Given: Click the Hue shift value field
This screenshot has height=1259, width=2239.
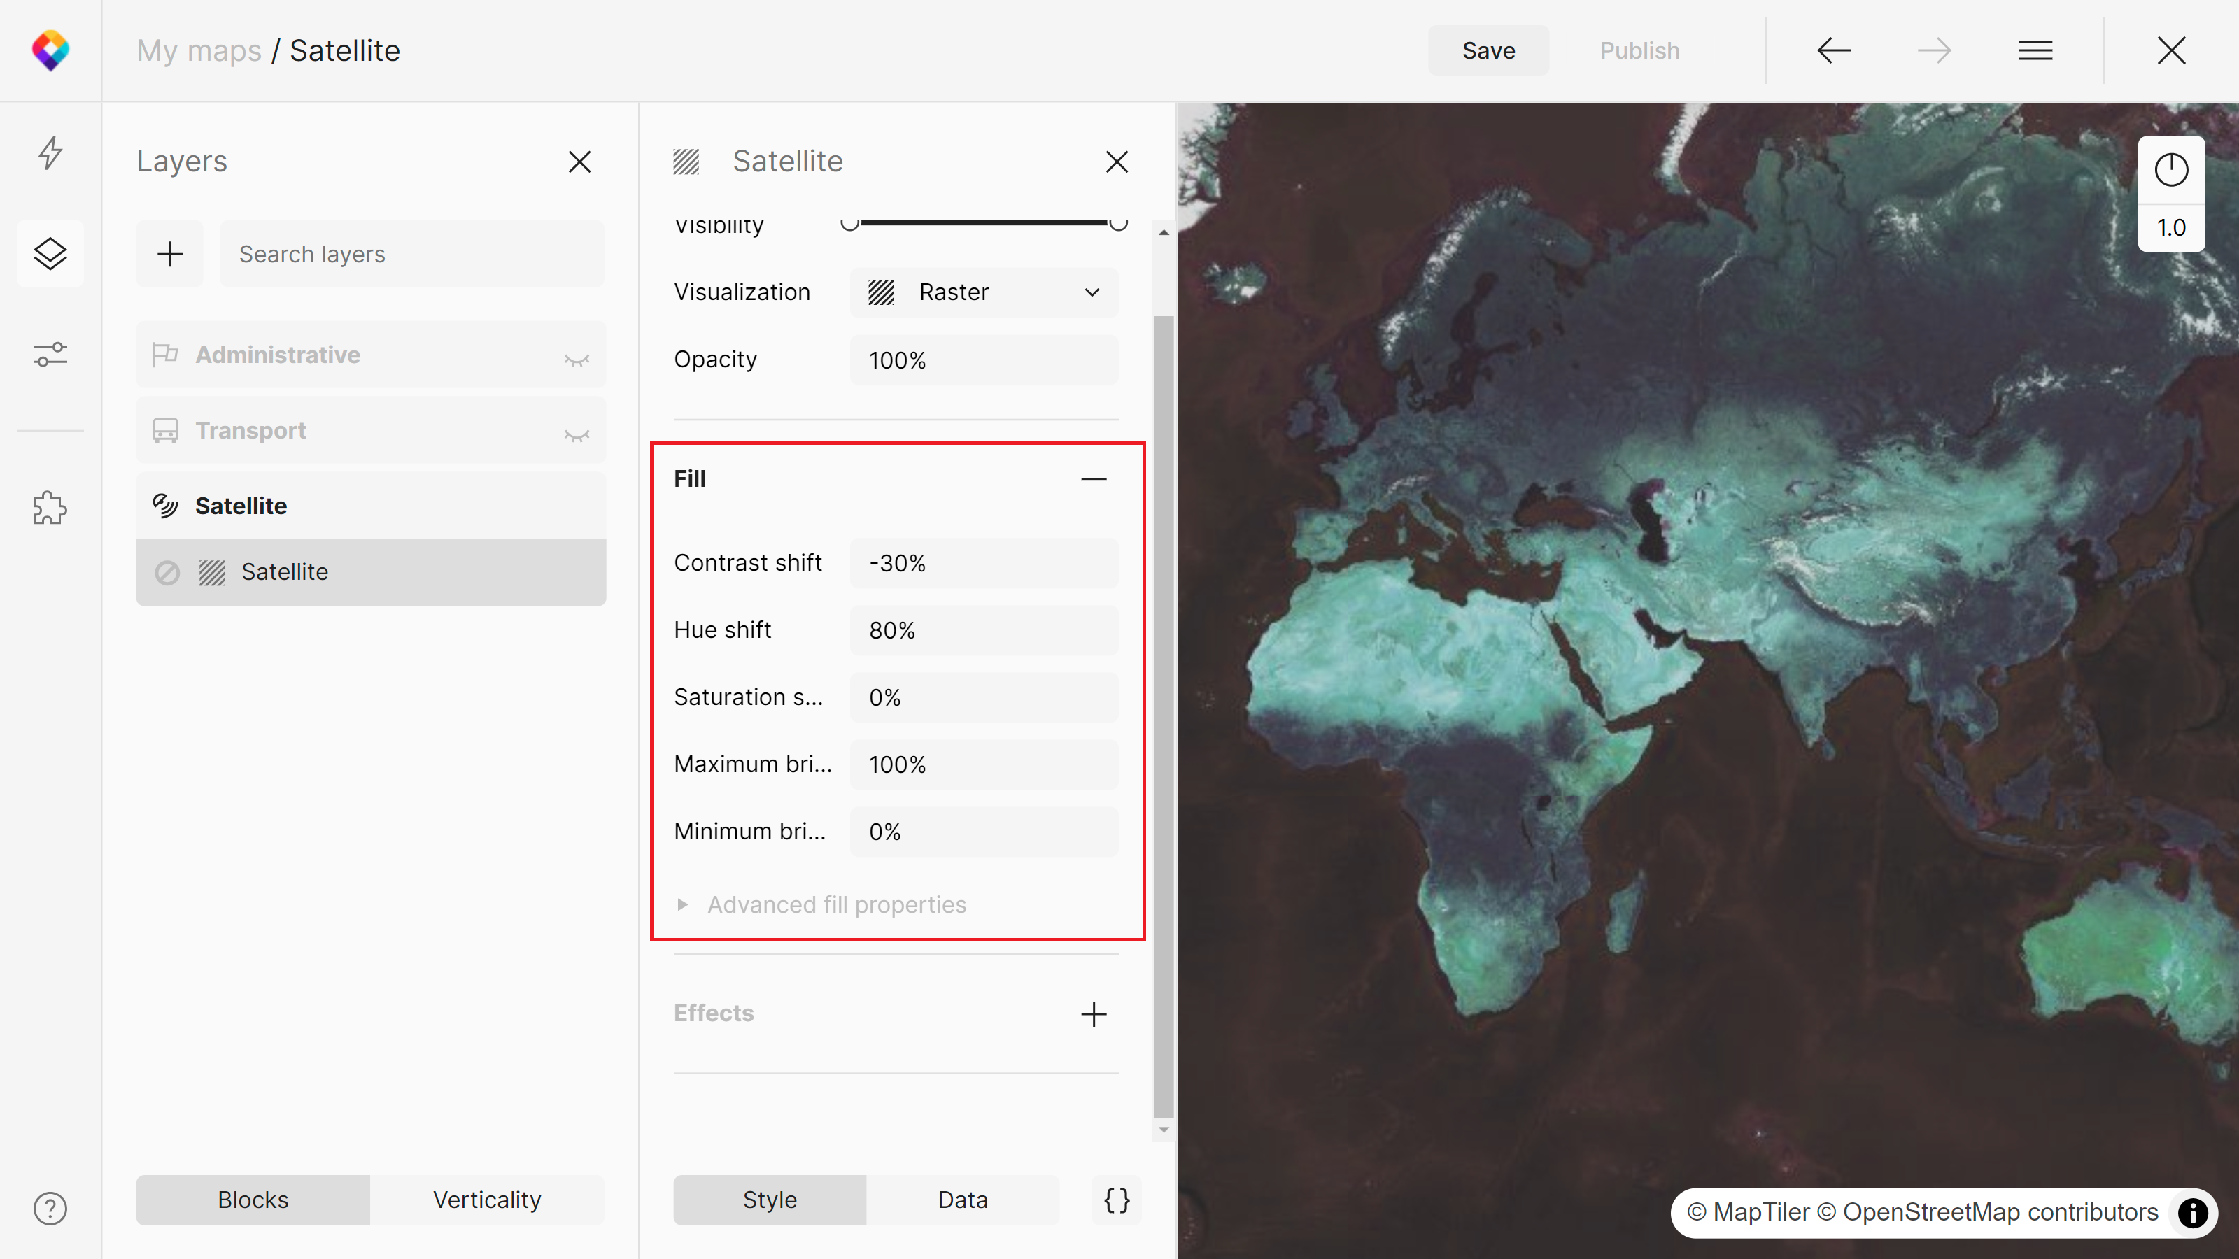Looking at the screenshot, I should 984,630.
